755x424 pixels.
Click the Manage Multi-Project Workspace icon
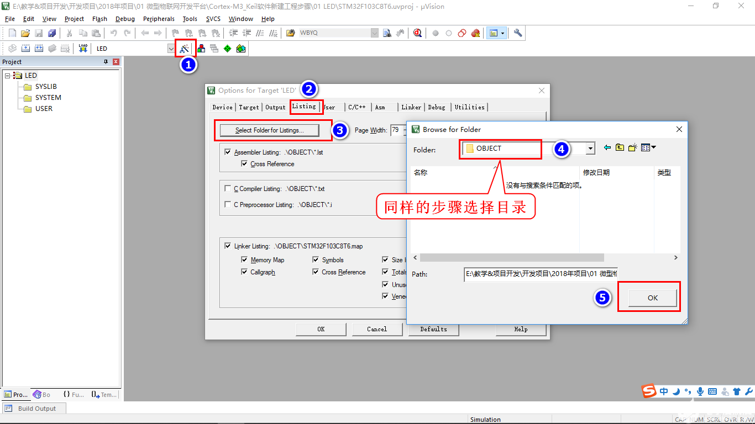214,49
